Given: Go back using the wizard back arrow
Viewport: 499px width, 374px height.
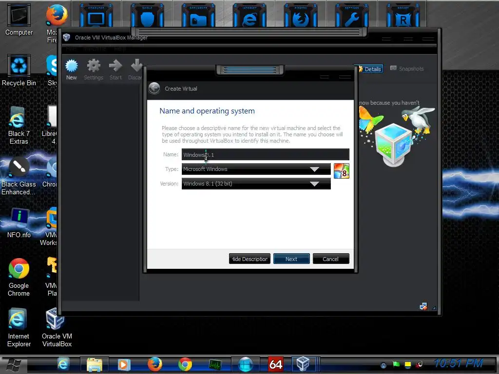Looking at the screenshot, I should click(x=154, y=89).
